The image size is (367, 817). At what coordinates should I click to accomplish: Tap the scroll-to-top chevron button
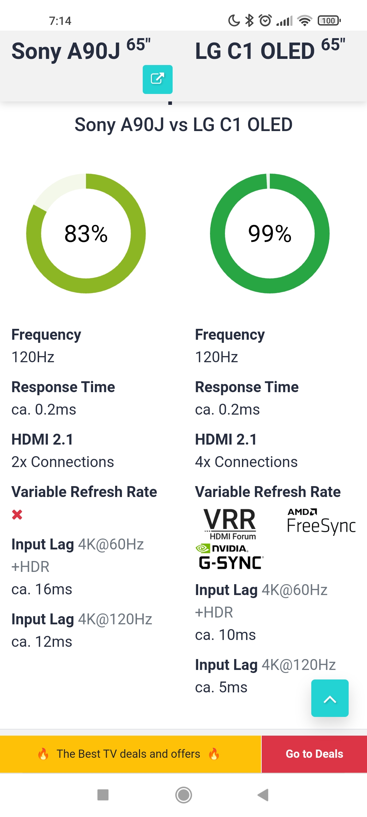330,698
